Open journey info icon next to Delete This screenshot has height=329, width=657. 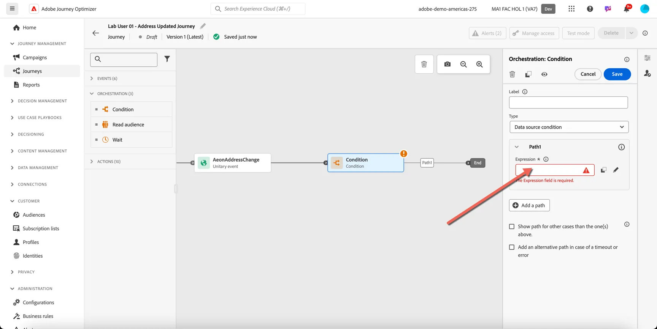point(645,33)
